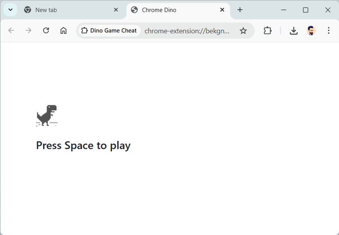
Task: Close the Chrome Dino tab
Action: click(222, 10)
